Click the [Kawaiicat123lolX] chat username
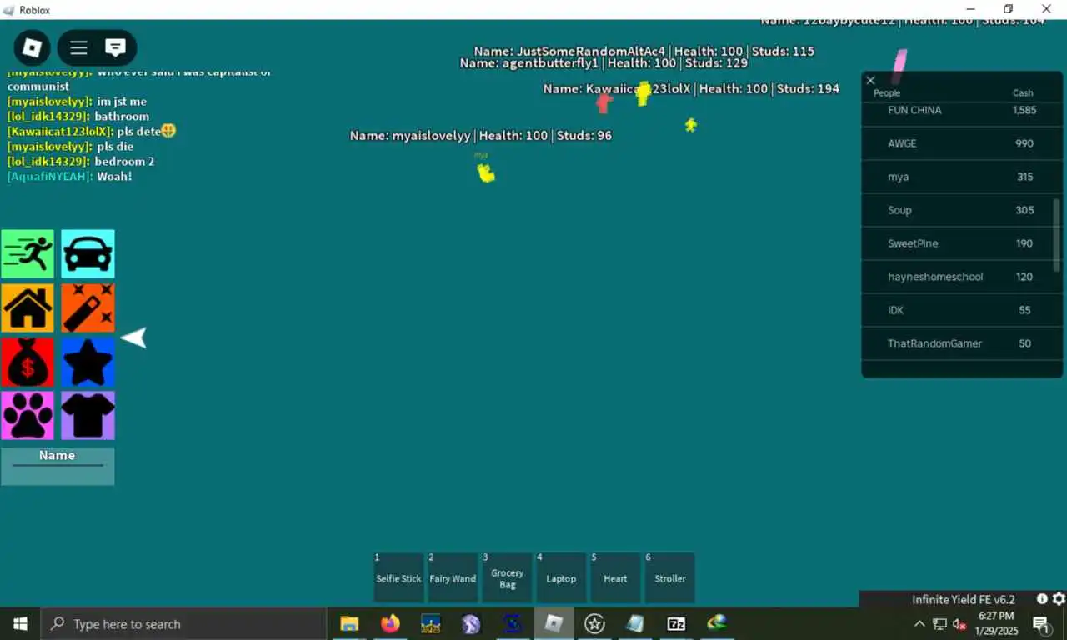The height and width of the screenshot is (640, 1067). coord(60,132)
